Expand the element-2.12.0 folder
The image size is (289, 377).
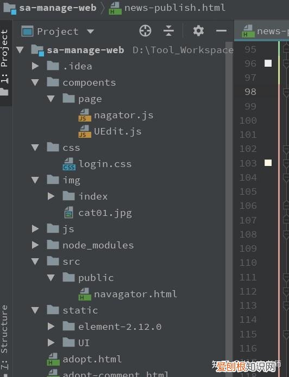pyautogui.click(x=51, y=327)
